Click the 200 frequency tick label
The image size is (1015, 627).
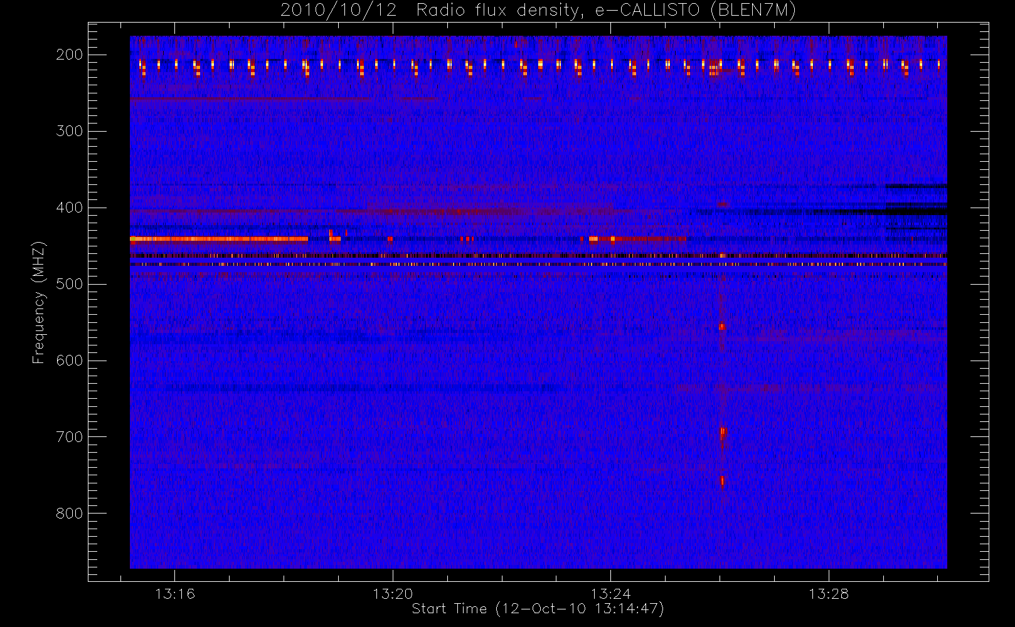pyautogui.click(x=70, y=55)
